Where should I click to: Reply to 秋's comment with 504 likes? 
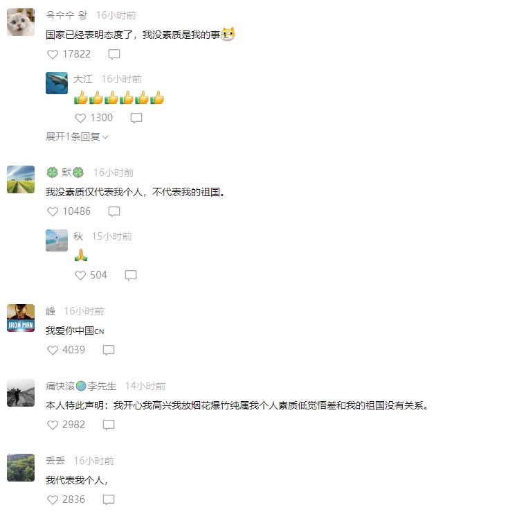tap(131, 275)
